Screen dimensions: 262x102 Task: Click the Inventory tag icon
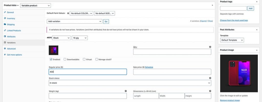[5, 18]
